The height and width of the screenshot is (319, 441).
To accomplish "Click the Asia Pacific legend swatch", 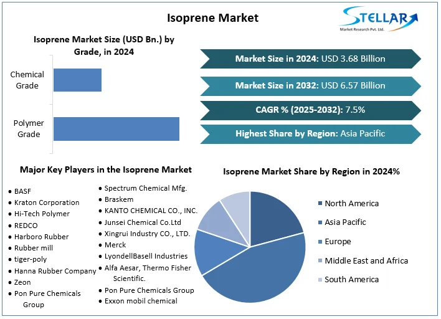I will click(x=320, y=222).
